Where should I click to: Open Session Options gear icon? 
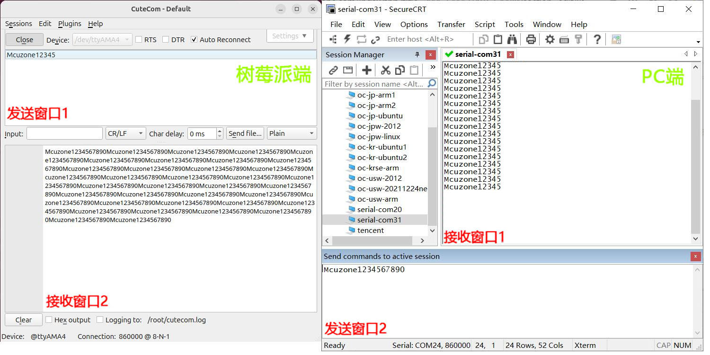[x=550, y=39]
